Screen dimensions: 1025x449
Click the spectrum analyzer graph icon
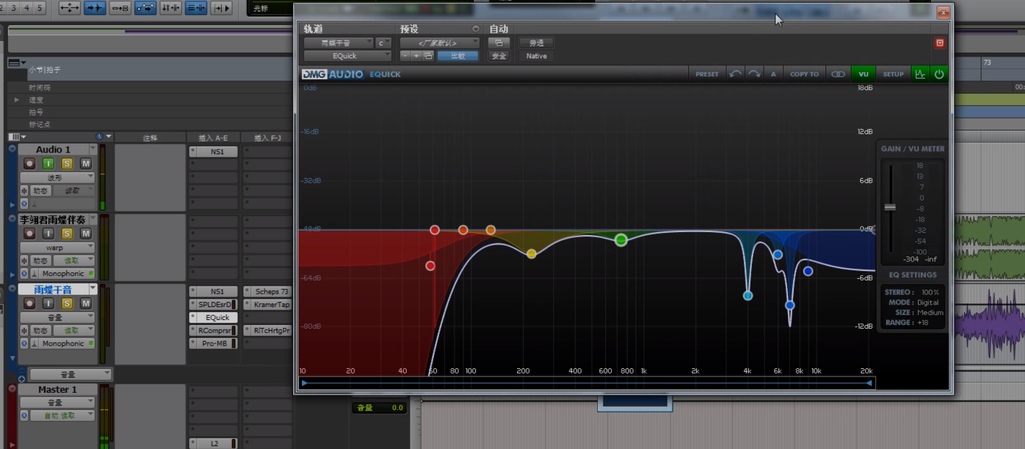click(920, 74)
